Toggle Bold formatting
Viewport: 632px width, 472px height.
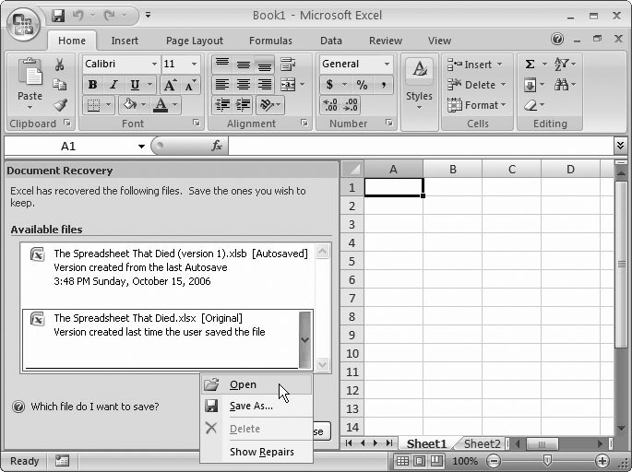click(92, 85)
